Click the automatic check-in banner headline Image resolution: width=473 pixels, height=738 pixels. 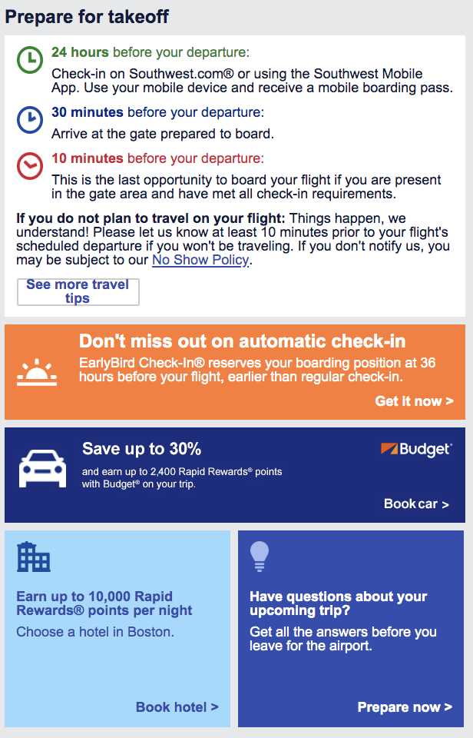click(x=243, y=341)
